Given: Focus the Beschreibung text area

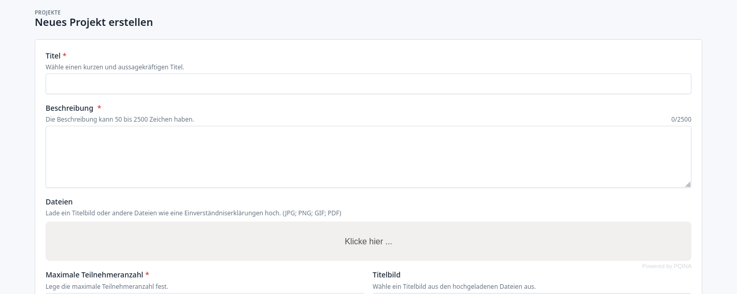Looking at the screenshot, I should point(368,156).
